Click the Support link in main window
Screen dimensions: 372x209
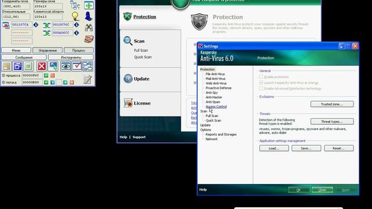pos(139,137)
